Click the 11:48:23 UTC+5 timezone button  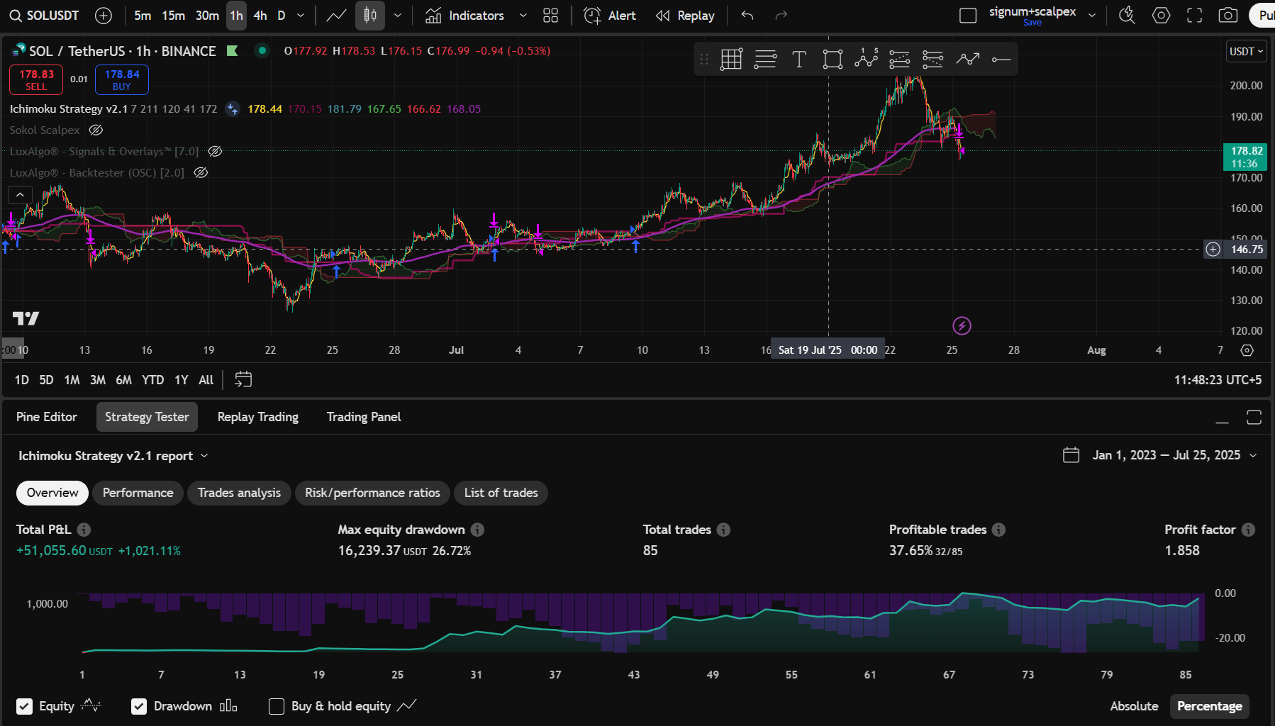1218,380
